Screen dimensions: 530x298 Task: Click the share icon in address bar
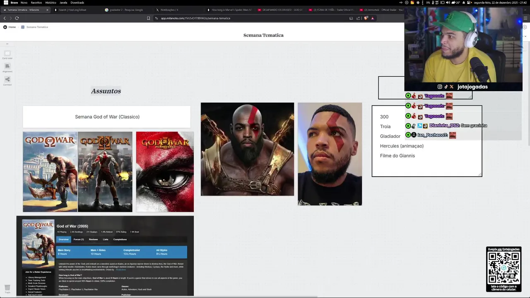pyautogui.click(x=358, y=18)
